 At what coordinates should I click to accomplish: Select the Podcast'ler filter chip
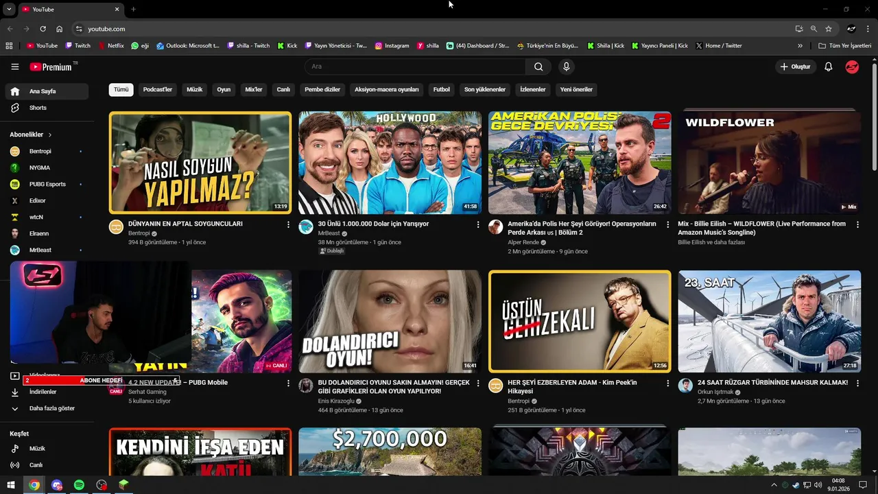coord(158,90)
